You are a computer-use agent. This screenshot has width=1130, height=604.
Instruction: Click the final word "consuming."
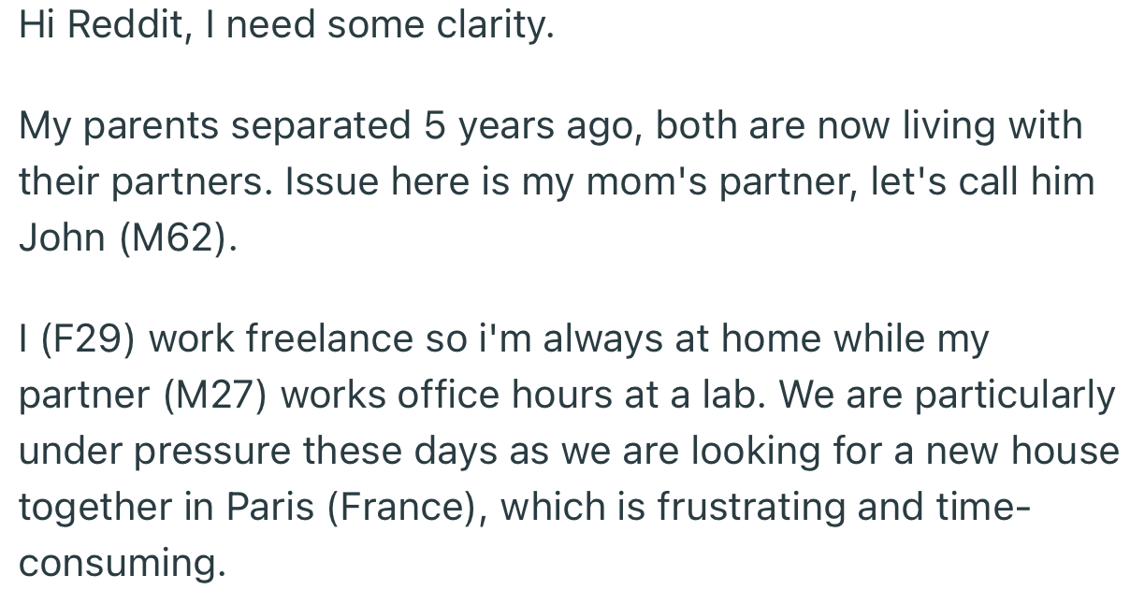pyautogui.click(x=123, y=563)
